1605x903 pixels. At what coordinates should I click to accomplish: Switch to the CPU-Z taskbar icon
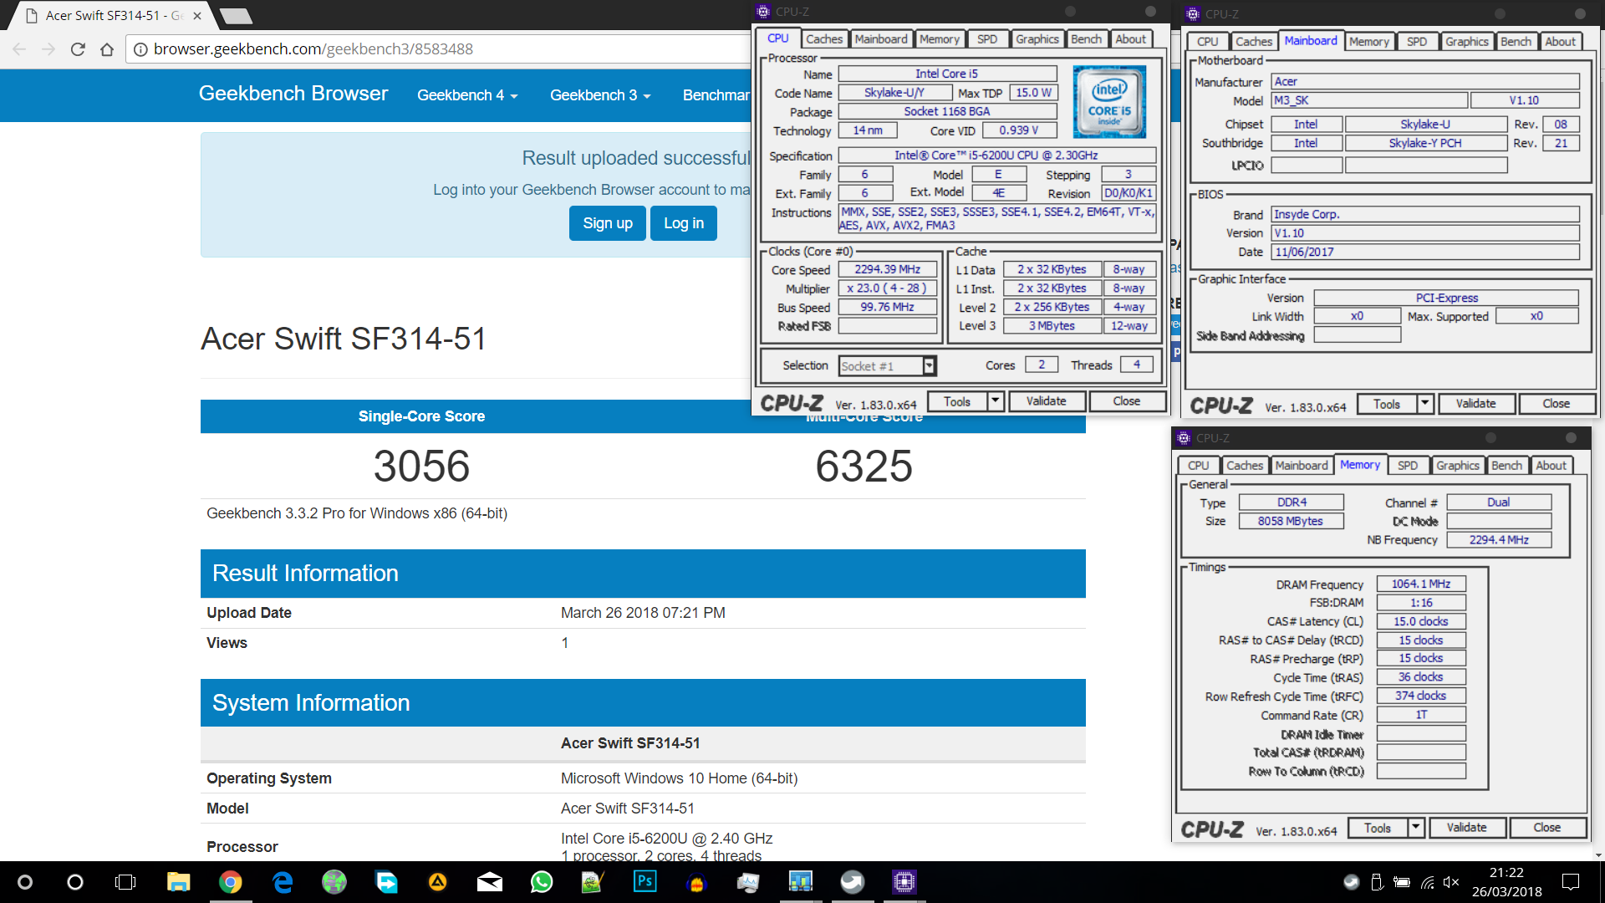tap(904, 882)
